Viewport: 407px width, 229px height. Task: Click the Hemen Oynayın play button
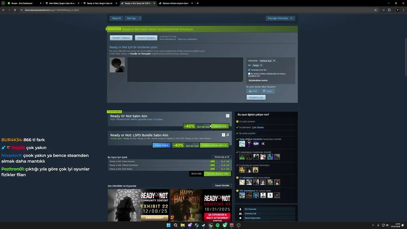146,38
